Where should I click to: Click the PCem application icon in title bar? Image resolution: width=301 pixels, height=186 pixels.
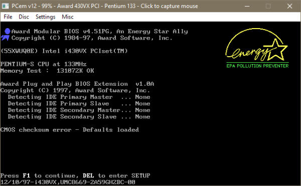[5, 6]
